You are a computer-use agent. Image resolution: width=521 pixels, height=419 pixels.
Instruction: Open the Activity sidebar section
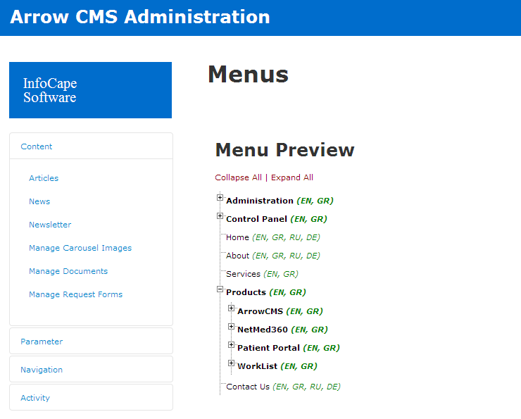click(x=91, y=397)
